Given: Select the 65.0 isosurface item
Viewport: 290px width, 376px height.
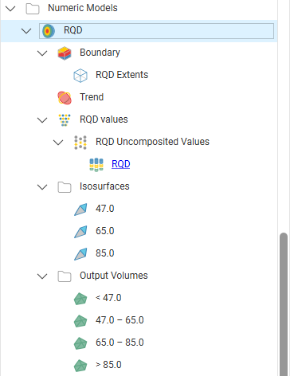Looking at the screenshot, I should coord(105,231).
